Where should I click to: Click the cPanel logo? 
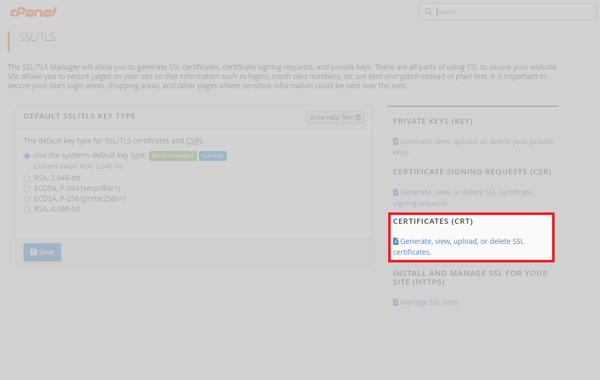point(34,12)
